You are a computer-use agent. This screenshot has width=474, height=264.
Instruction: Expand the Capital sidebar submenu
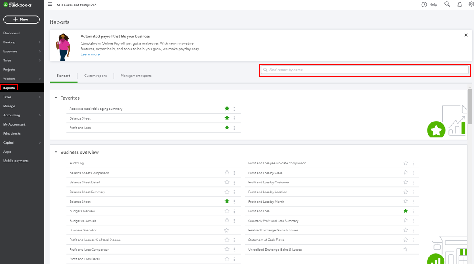coord(40,142)
